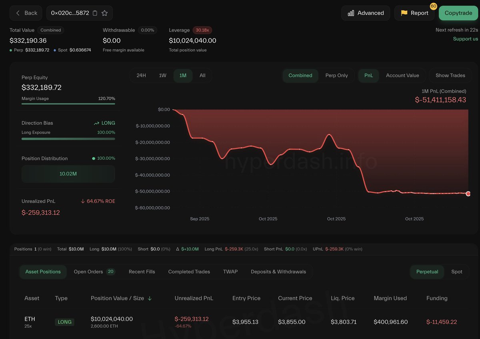Screen dimensions: 480x339
Task: Open Report for this wallet
Action: coord(415,13)
